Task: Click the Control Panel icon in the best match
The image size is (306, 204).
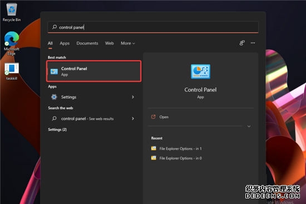Action: (54, 71)
